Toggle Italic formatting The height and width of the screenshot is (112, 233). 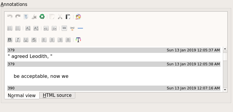(x=18, y=40)
